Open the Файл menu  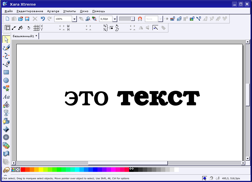8,11
